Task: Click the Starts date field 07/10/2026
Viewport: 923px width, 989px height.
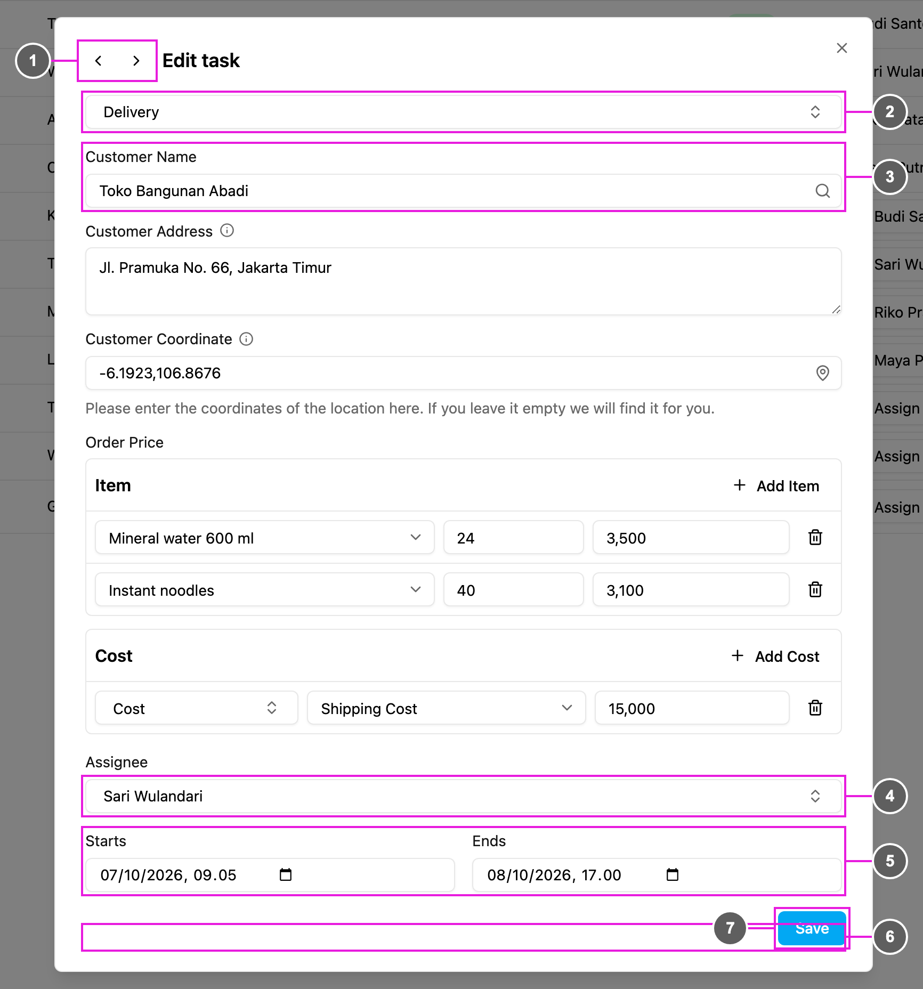Action: 270,875
